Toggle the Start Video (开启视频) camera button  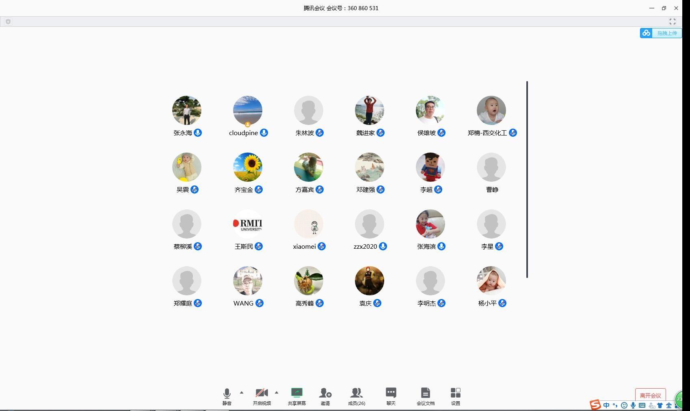click(x=262, y=393)
